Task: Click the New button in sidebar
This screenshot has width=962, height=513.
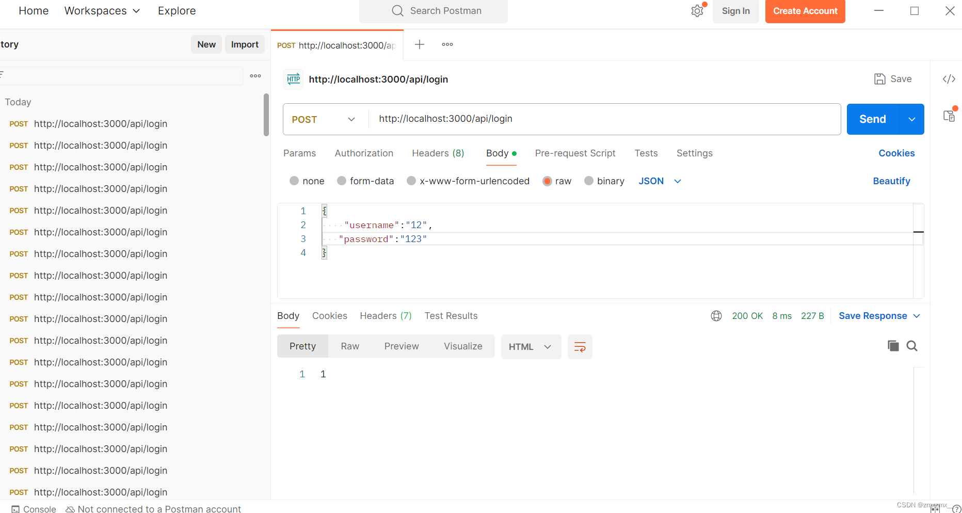Action: (206, 44)
